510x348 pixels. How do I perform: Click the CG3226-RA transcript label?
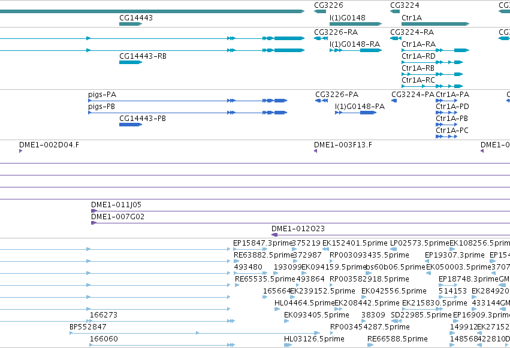tap(336, 32)
